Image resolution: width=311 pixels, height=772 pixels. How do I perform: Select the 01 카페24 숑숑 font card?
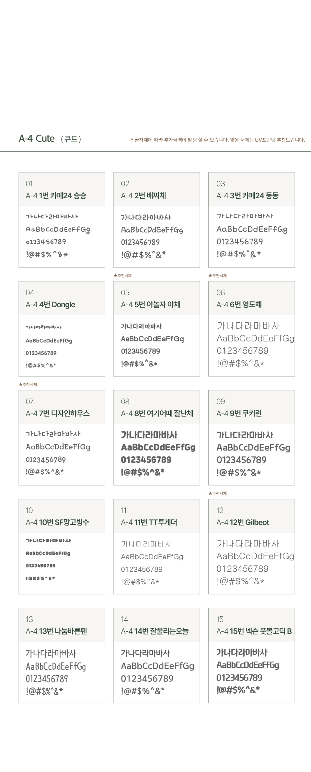(x=62, y=220)
